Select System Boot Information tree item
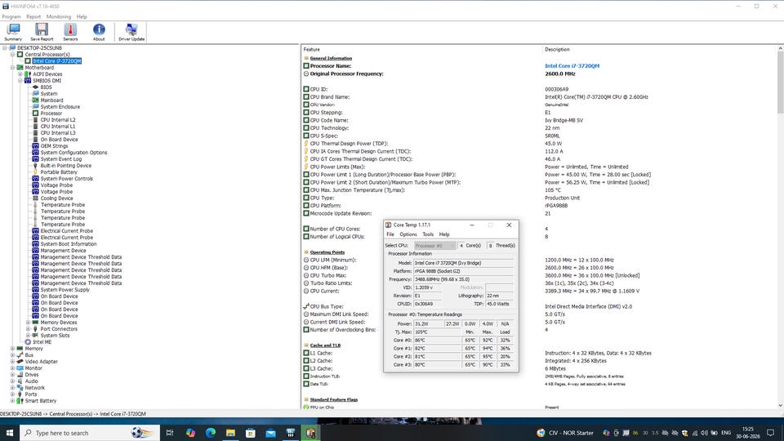 pos(69,244)
